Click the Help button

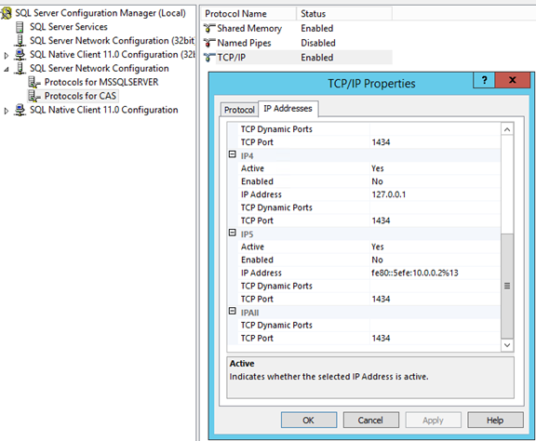495,421
